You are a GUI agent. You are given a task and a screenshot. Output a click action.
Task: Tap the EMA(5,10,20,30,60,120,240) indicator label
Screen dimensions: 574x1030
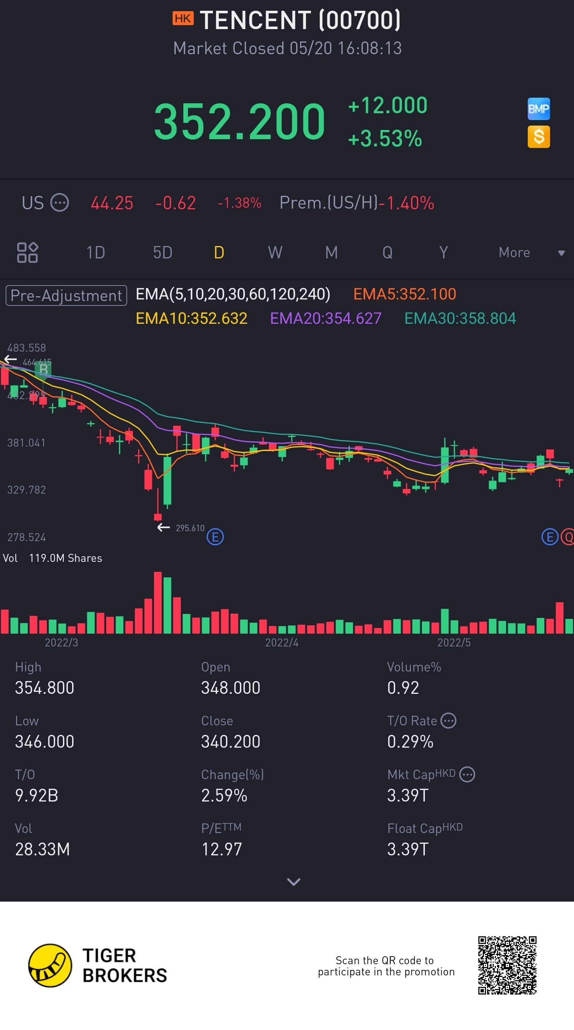pyautogui.click(x=233, y=294)
